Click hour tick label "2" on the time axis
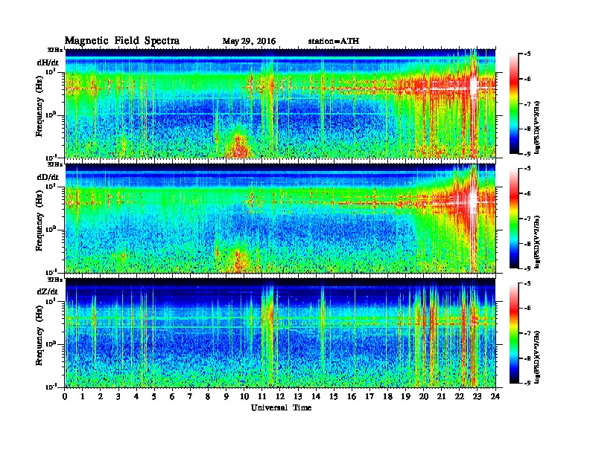This screenshot has width=590, height=455. tap(101, 396)
